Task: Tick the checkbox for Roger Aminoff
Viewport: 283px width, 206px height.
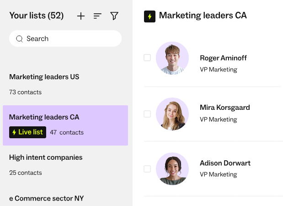Action: coord(147,58)
